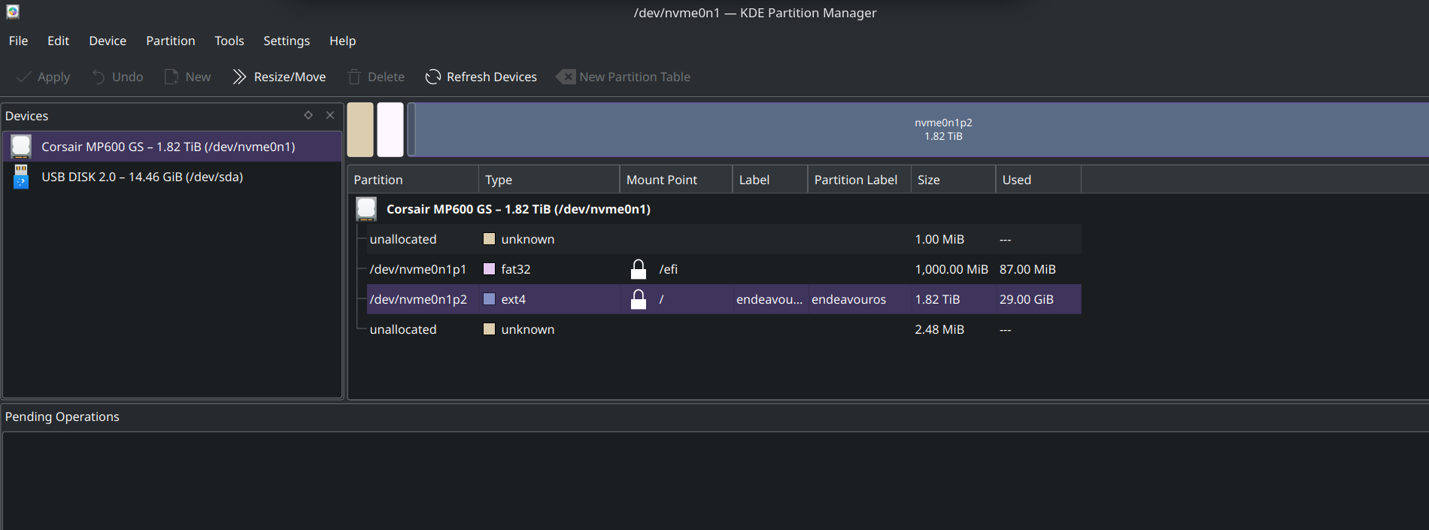The height and width of the screenshot is (530, 1429).
Task: Sort by Used column header
Action: (x=1039, y=180)
